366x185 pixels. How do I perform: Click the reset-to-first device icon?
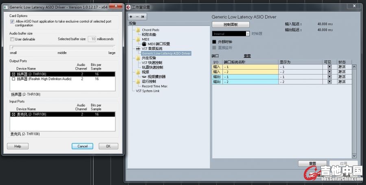pyautogui.click(x=143, y=17)
